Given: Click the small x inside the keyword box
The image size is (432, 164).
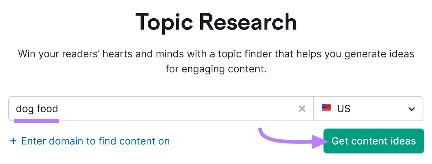Looking at the screenshot, I should (302, 109).
